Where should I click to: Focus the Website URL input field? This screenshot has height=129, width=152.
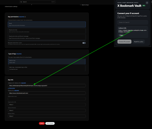click(x=47, y=93)
